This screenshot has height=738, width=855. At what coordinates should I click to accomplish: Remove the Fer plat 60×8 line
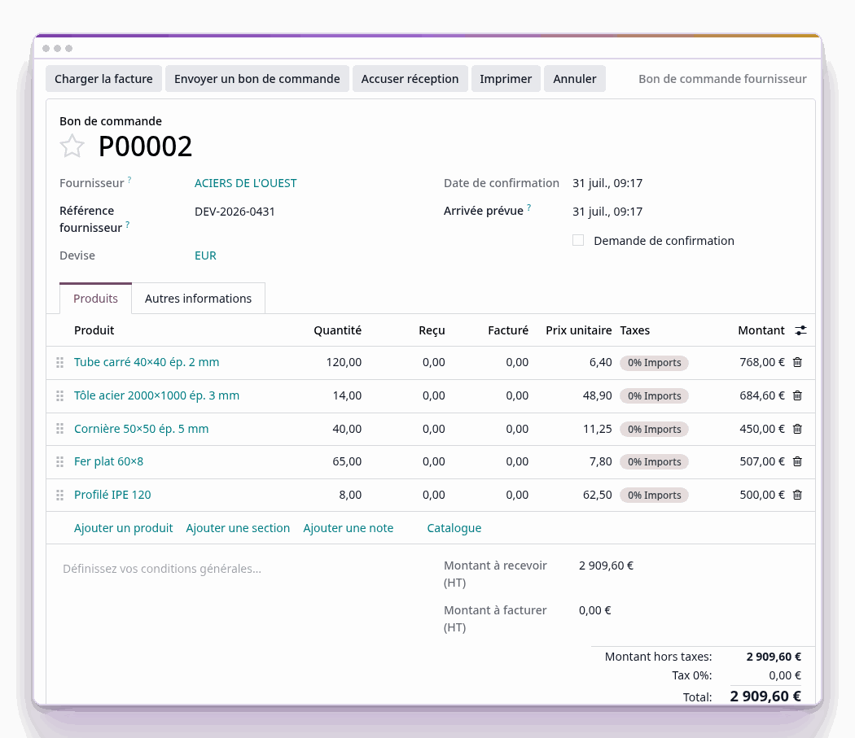click(797, 461)
